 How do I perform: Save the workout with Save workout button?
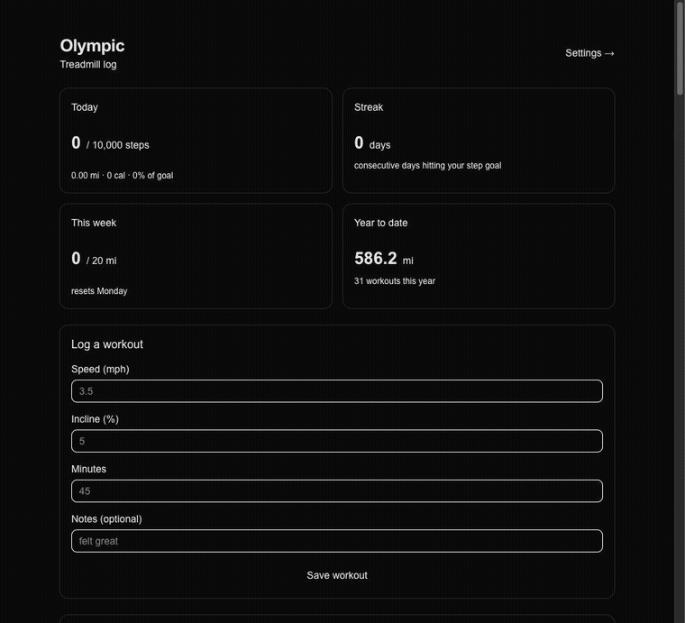point(337,575)
